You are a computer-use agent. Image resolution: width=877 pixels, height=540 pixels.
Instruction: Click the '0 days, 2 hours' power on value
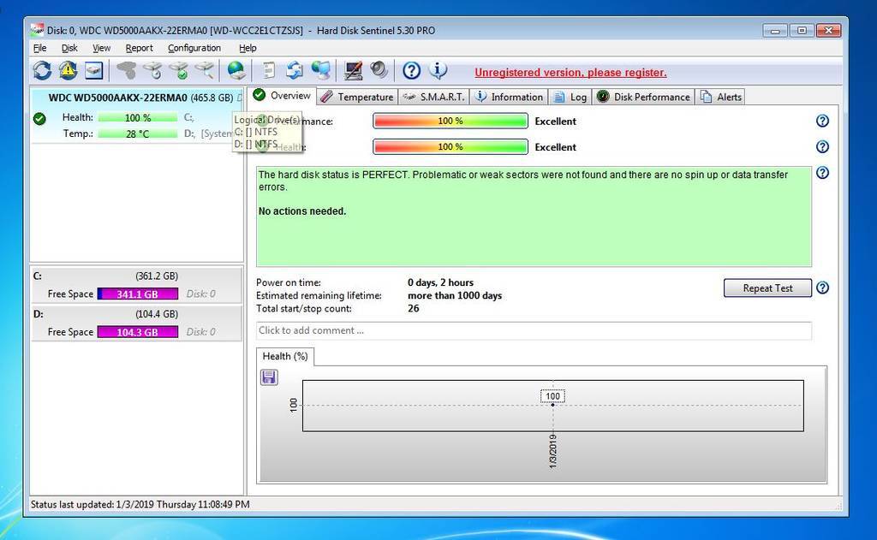coord(440,283)
